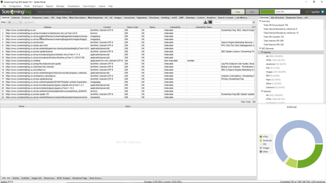Click the table horizontal scrollbar
Image resolution: width=326 pixels, height=183 pixels.
coord(127,99)
